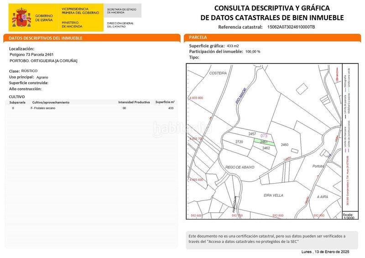365x258 pixels.
Task: Click the RIO MAIOR river label
Action: coord(241,96)
